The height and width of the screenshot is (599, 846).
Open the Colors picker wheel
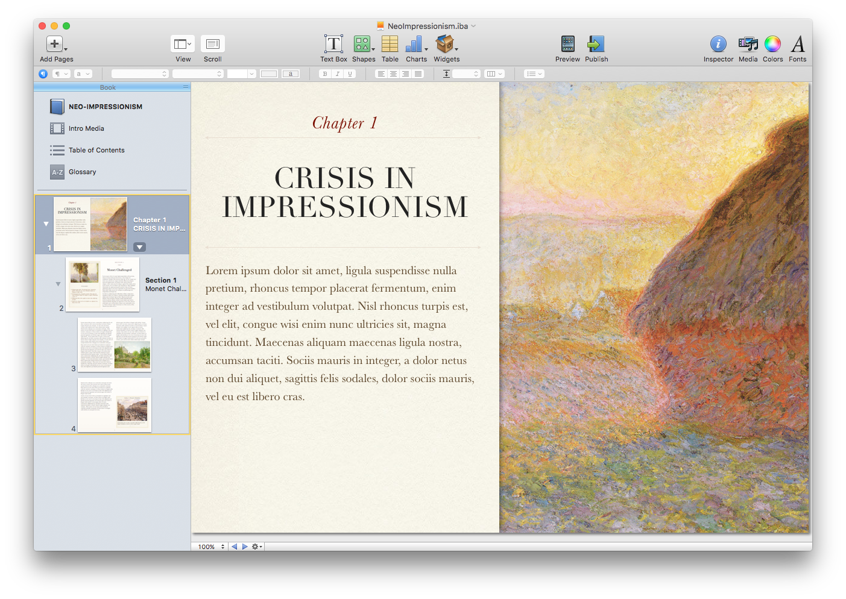[772, 45]
